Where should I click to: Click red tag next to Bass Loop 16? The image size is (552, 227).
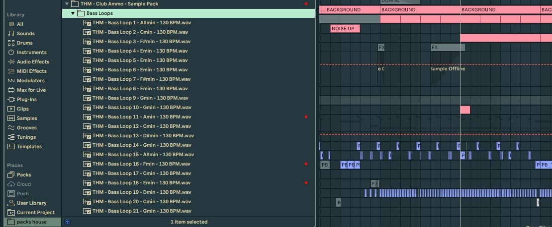[306, 164]
